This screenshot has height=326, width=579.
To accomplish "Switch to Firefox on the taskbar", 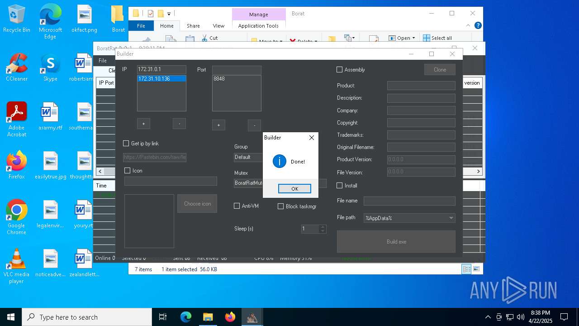I will click(230, 317).
